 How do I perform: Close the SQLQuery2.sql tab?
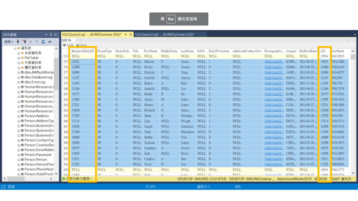pos(131,35)
